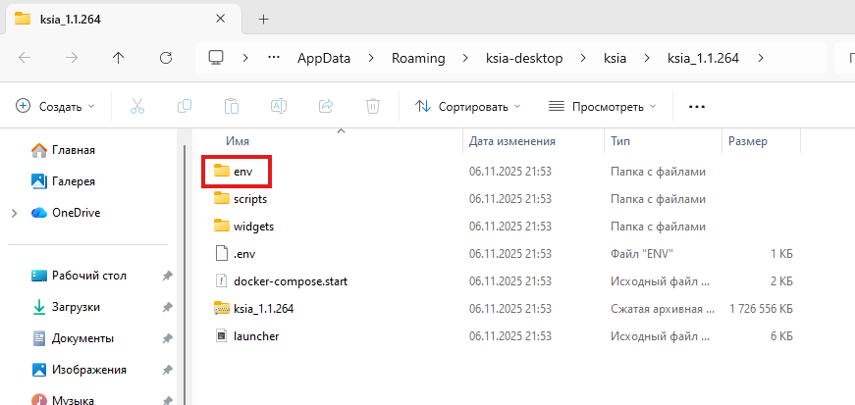Screen dimensions: 855x405
Task: Go forward with the right arrow
Action: [72, 58]
